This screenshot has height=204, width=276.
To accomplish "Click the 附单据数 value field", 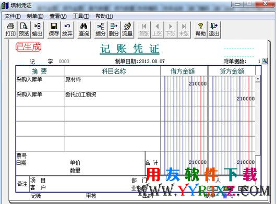I will [259, 62].
